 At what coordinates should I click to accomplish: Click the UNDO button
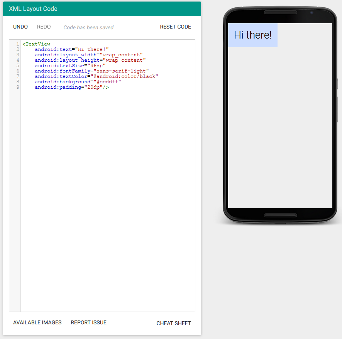(x=20, y=27)
